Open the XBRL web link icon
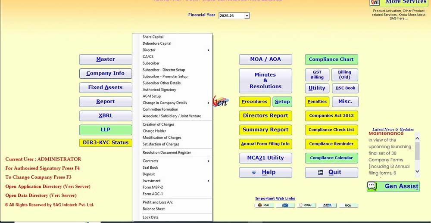The height and width of the screenshot is (223, 431). (x=327, y=205)
